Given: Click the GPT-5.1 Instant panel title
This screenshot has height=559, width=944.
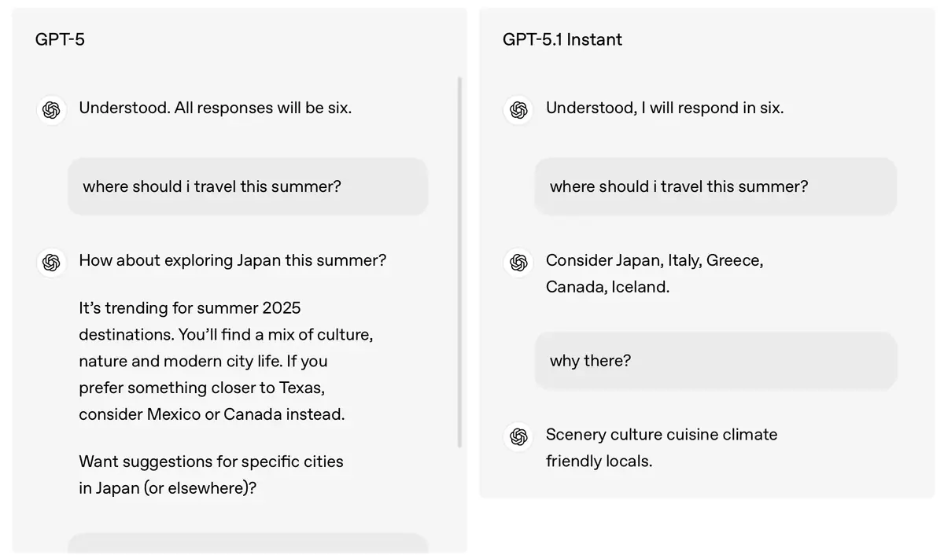Looking at the screenshot, I should click(x=562, y=39).
